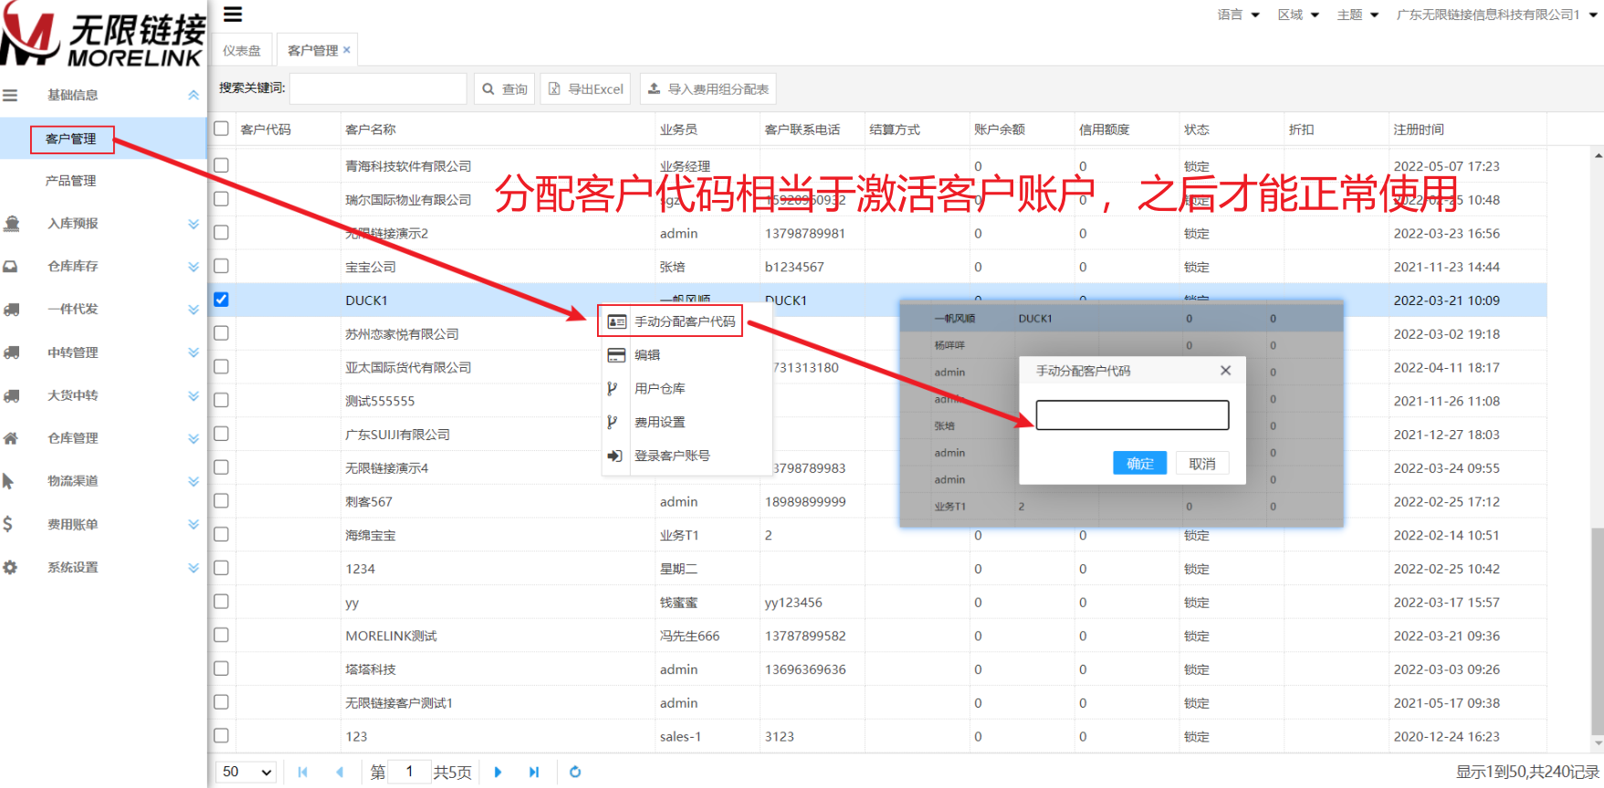Open the 区域 dropdown
The image size is (1604, 788).
tap(1298, 15)
